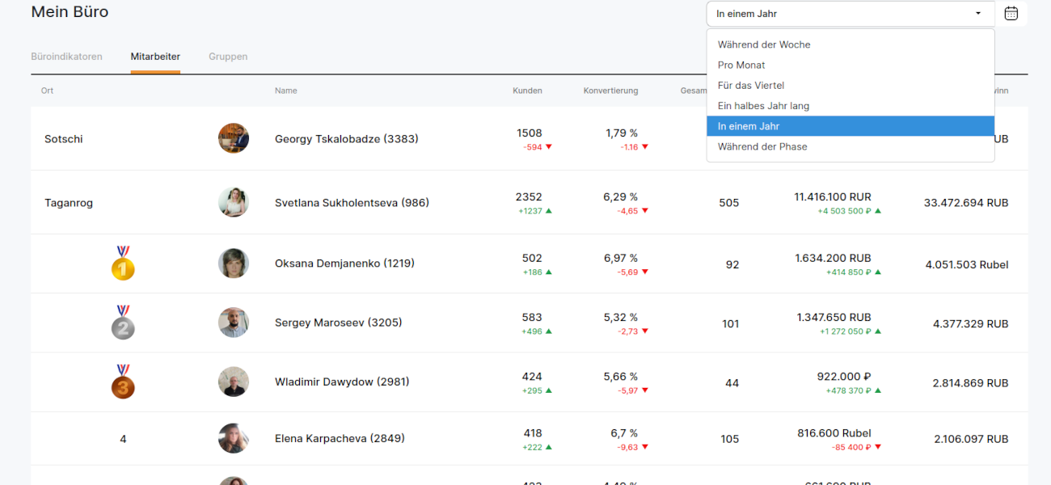The image size is (1051, 485).
Task: Click Georgy Tskalobadze's avatar photo
Action: coord(234,138)
